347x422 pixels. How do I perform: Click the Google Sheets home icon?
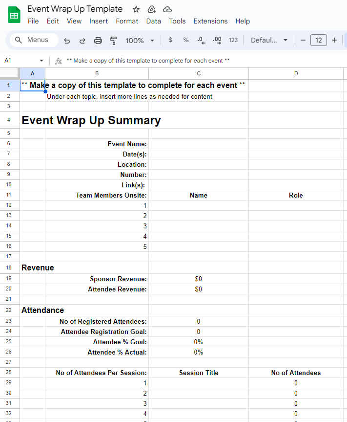tap(14, 15)
